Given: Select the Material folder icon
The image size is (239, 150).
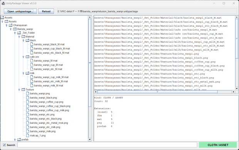Looking at the screenshot, I should (x=23, y=37).
